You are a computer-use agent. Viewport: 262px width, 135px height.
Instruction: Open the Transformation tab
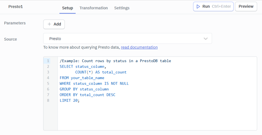coord(93,8)
